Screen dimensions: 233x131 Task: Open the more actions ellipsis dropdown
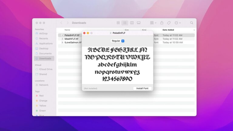[177, 23]
